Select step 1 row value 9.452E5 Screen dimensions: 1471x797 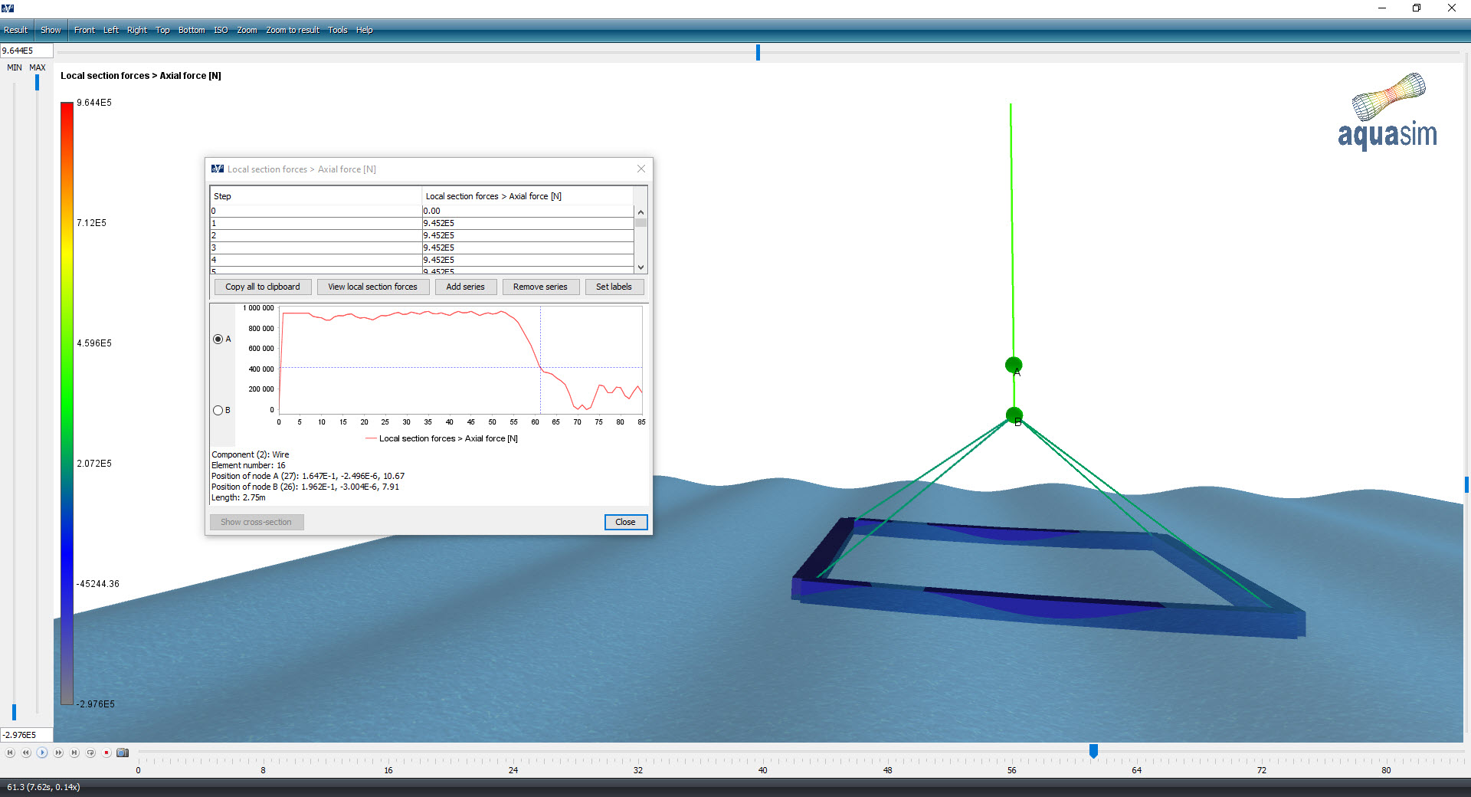pos(528,223)
